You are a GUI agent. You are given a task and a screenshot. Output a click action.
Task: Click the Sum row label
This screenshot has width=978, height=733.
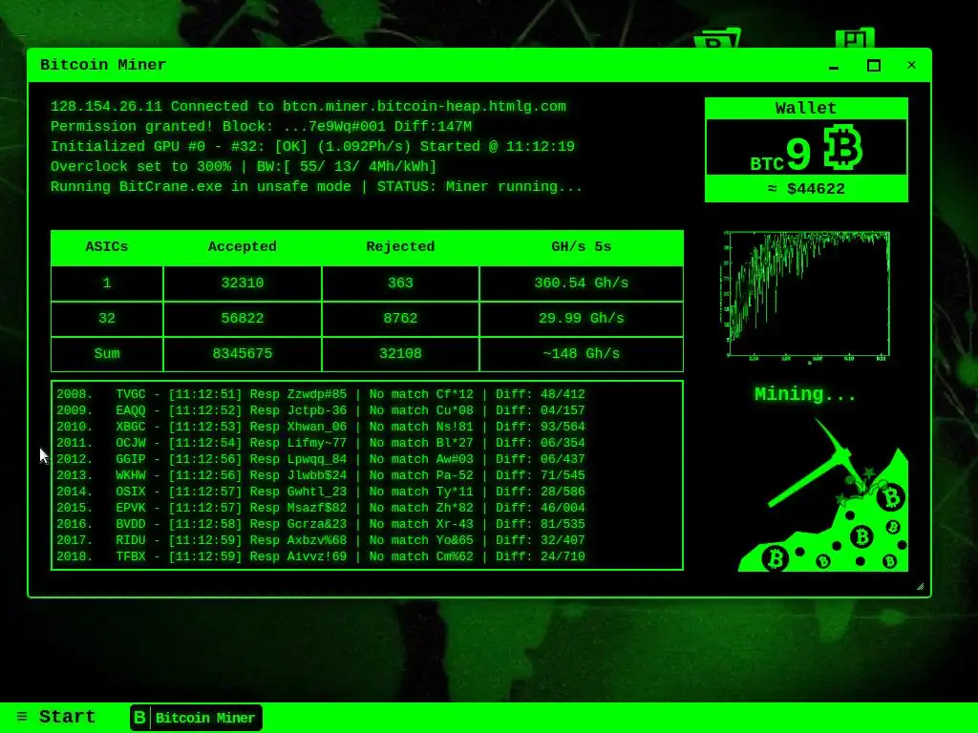[107, 354]
